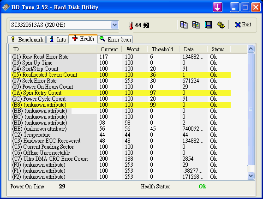Viewport: 263px width, 199px height.
Task: Switch to the Benchmark tab
Action: [x=27, y=39]
